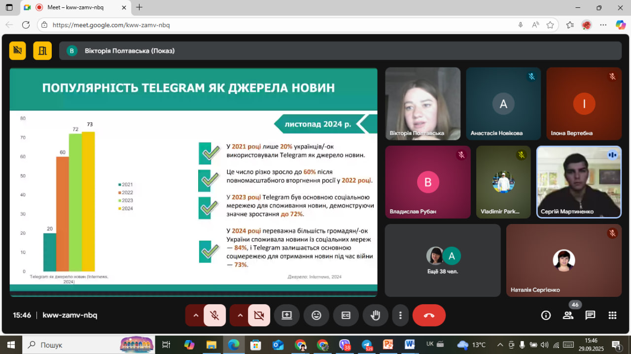Open a new browser tab
The image size is (631, 354).
(x=140, y=7)
